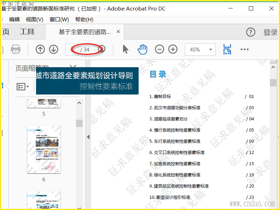Screen dimensions: 280x210
Task: Activate the Hand pan tool
Action: point(142,49)
